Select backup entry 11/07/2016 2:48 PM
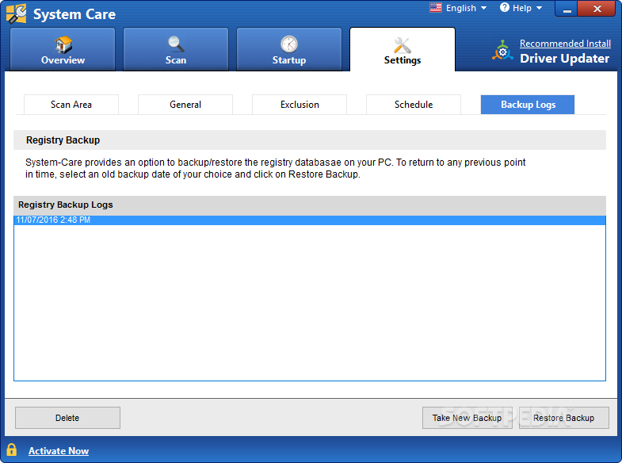 click(x=310, y=220)
